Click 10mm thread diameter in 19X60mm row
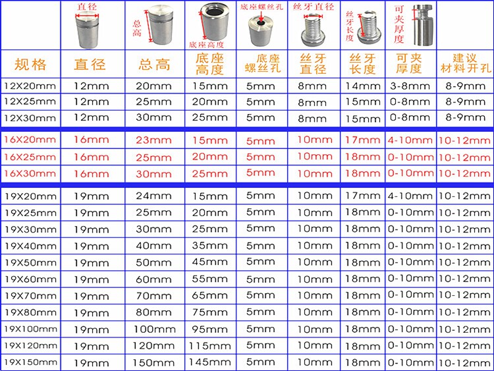The width and height of the screenshot is (494, 371). [x=315, y=279]
